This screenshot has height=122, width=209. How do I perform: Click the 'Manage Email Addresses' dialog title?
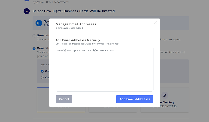click(x=76, y=24)
